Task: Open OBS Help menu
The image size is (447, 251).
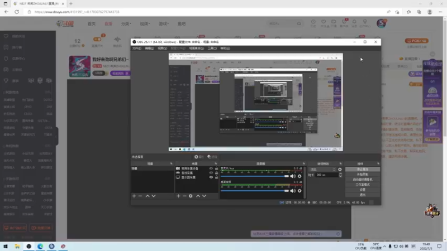Action: coord(225,49)
